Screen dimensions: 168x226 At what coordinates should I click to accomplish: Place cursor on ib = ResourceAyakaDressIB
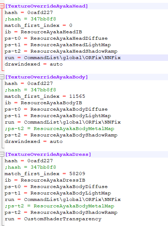(45, 180)
